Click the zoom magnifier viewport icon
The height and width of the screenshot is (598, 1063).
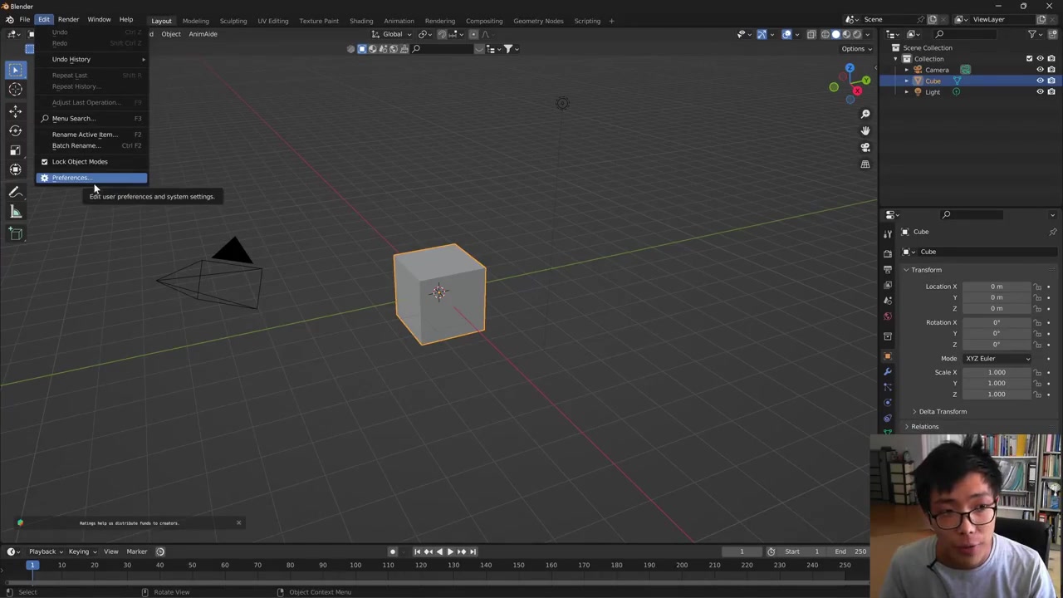click(865, 114)
